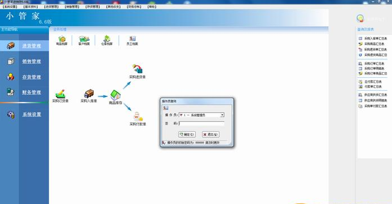The height and width of the screenshot is (204, 392).
Task: Open 系统设置 gear item in sidebar
Action: coord(32,114)
